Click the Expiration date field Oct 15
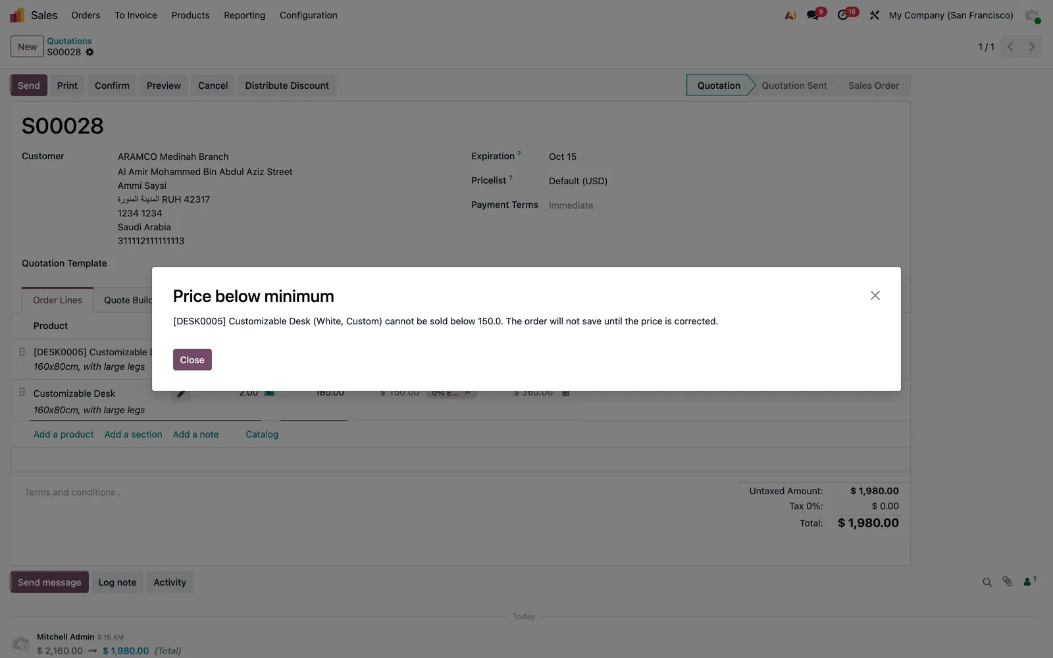 [563, 157]
